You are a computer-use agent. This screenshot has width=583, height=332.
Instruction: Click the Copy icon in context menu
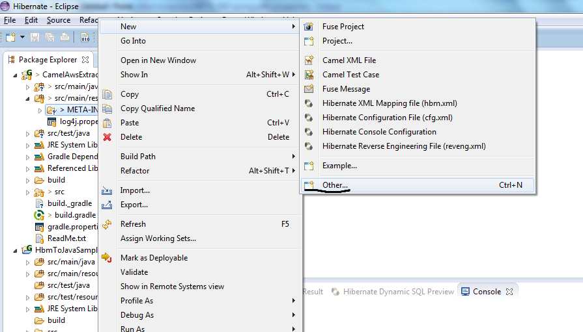(x=107, y=95)
